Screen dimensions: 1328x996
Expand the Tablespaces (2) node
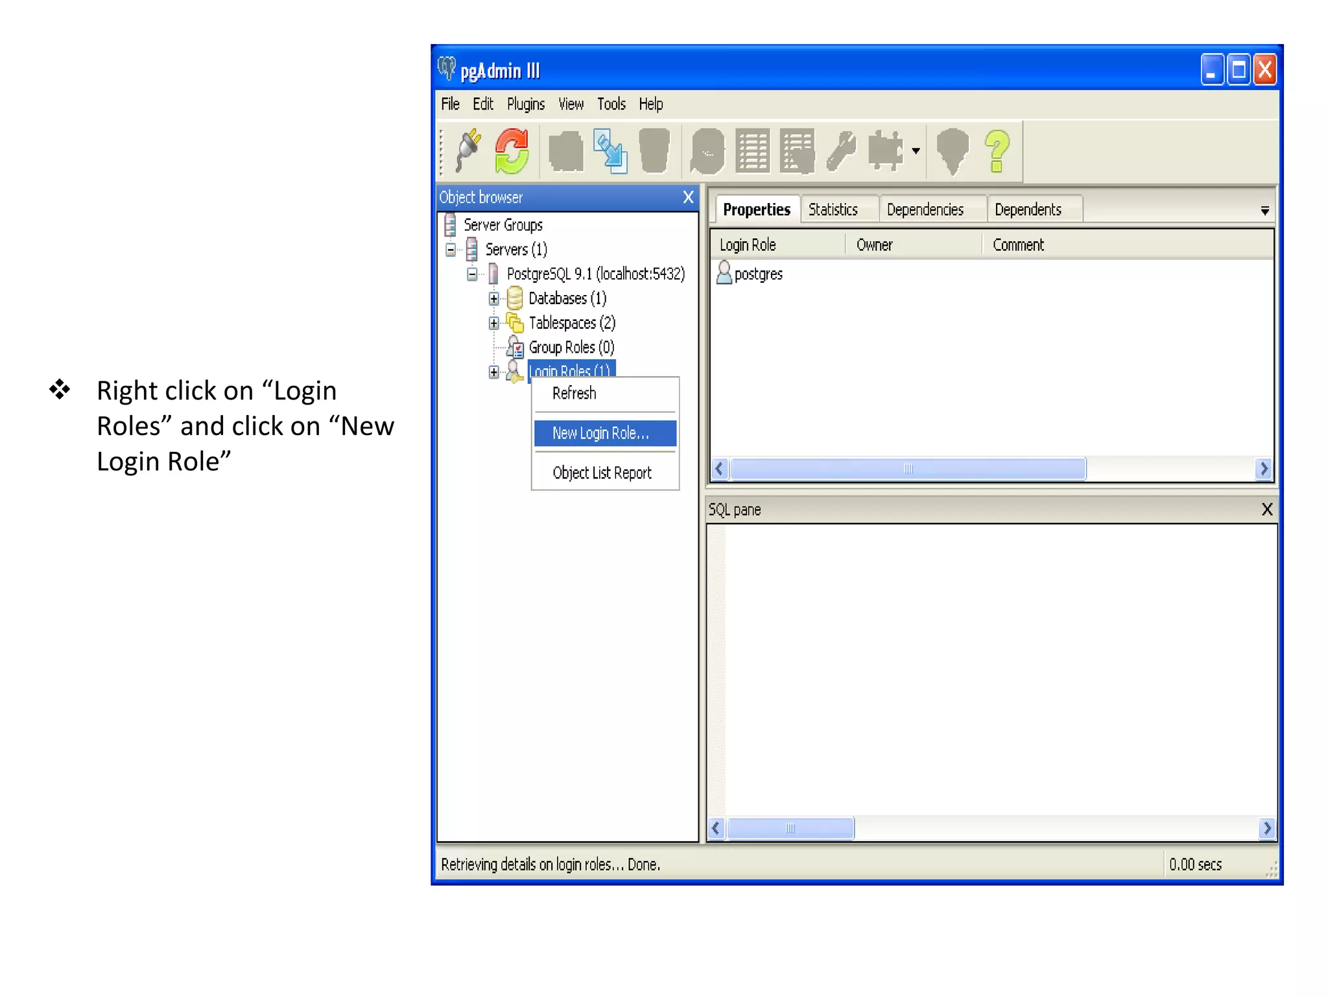[x=494, y=323]
